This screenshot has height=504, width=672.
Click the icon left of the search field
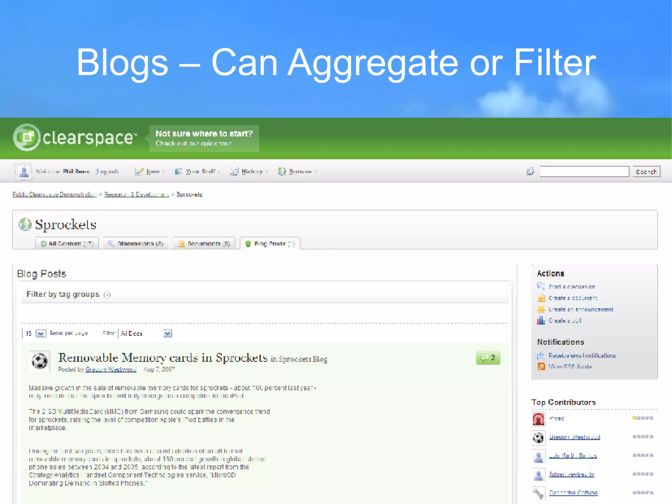tap(530, 171)
